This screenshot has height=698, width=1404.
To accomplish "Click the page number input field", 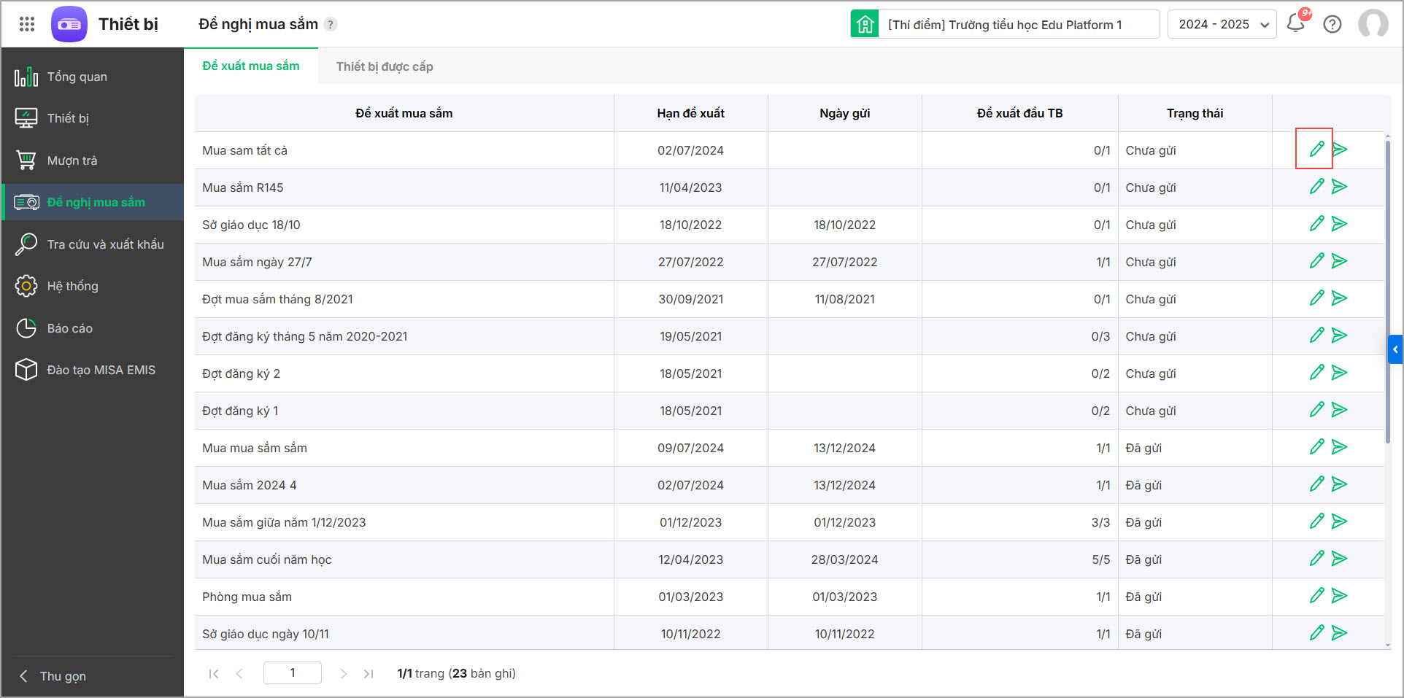I will coord(293,672).
